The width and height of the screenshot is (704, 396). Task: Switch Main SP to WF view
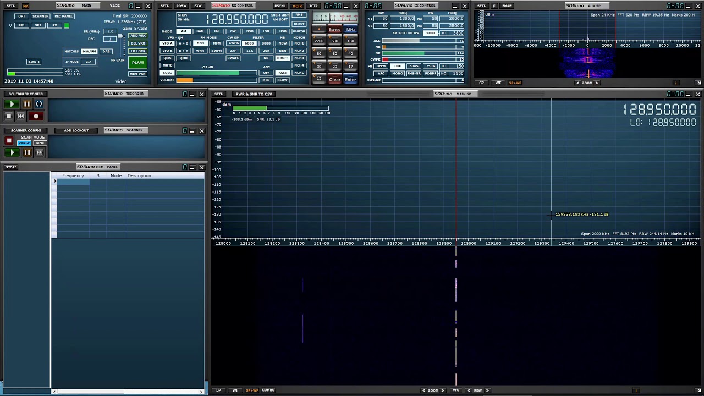click(235, 391)
